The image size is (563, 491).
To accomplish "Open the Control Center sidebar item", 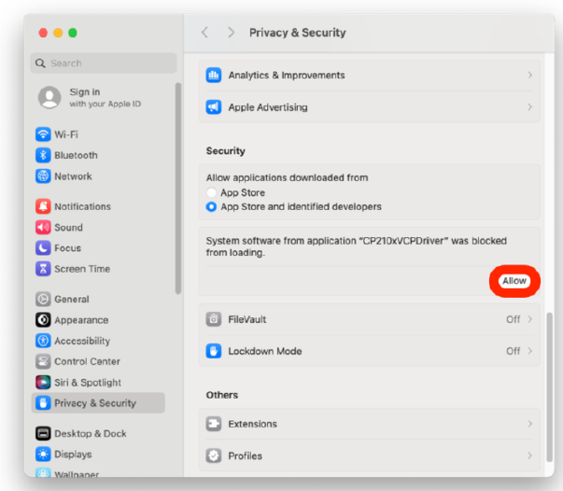I will coord(88,361).
